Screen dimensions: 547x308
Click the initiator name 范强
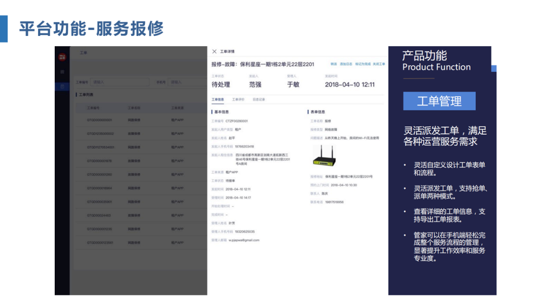[x=255, y=85]
